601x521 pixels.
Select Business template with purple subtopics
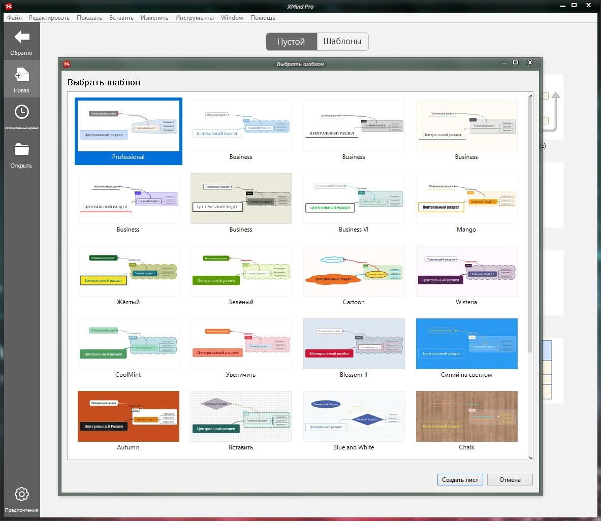pos(129,199)
